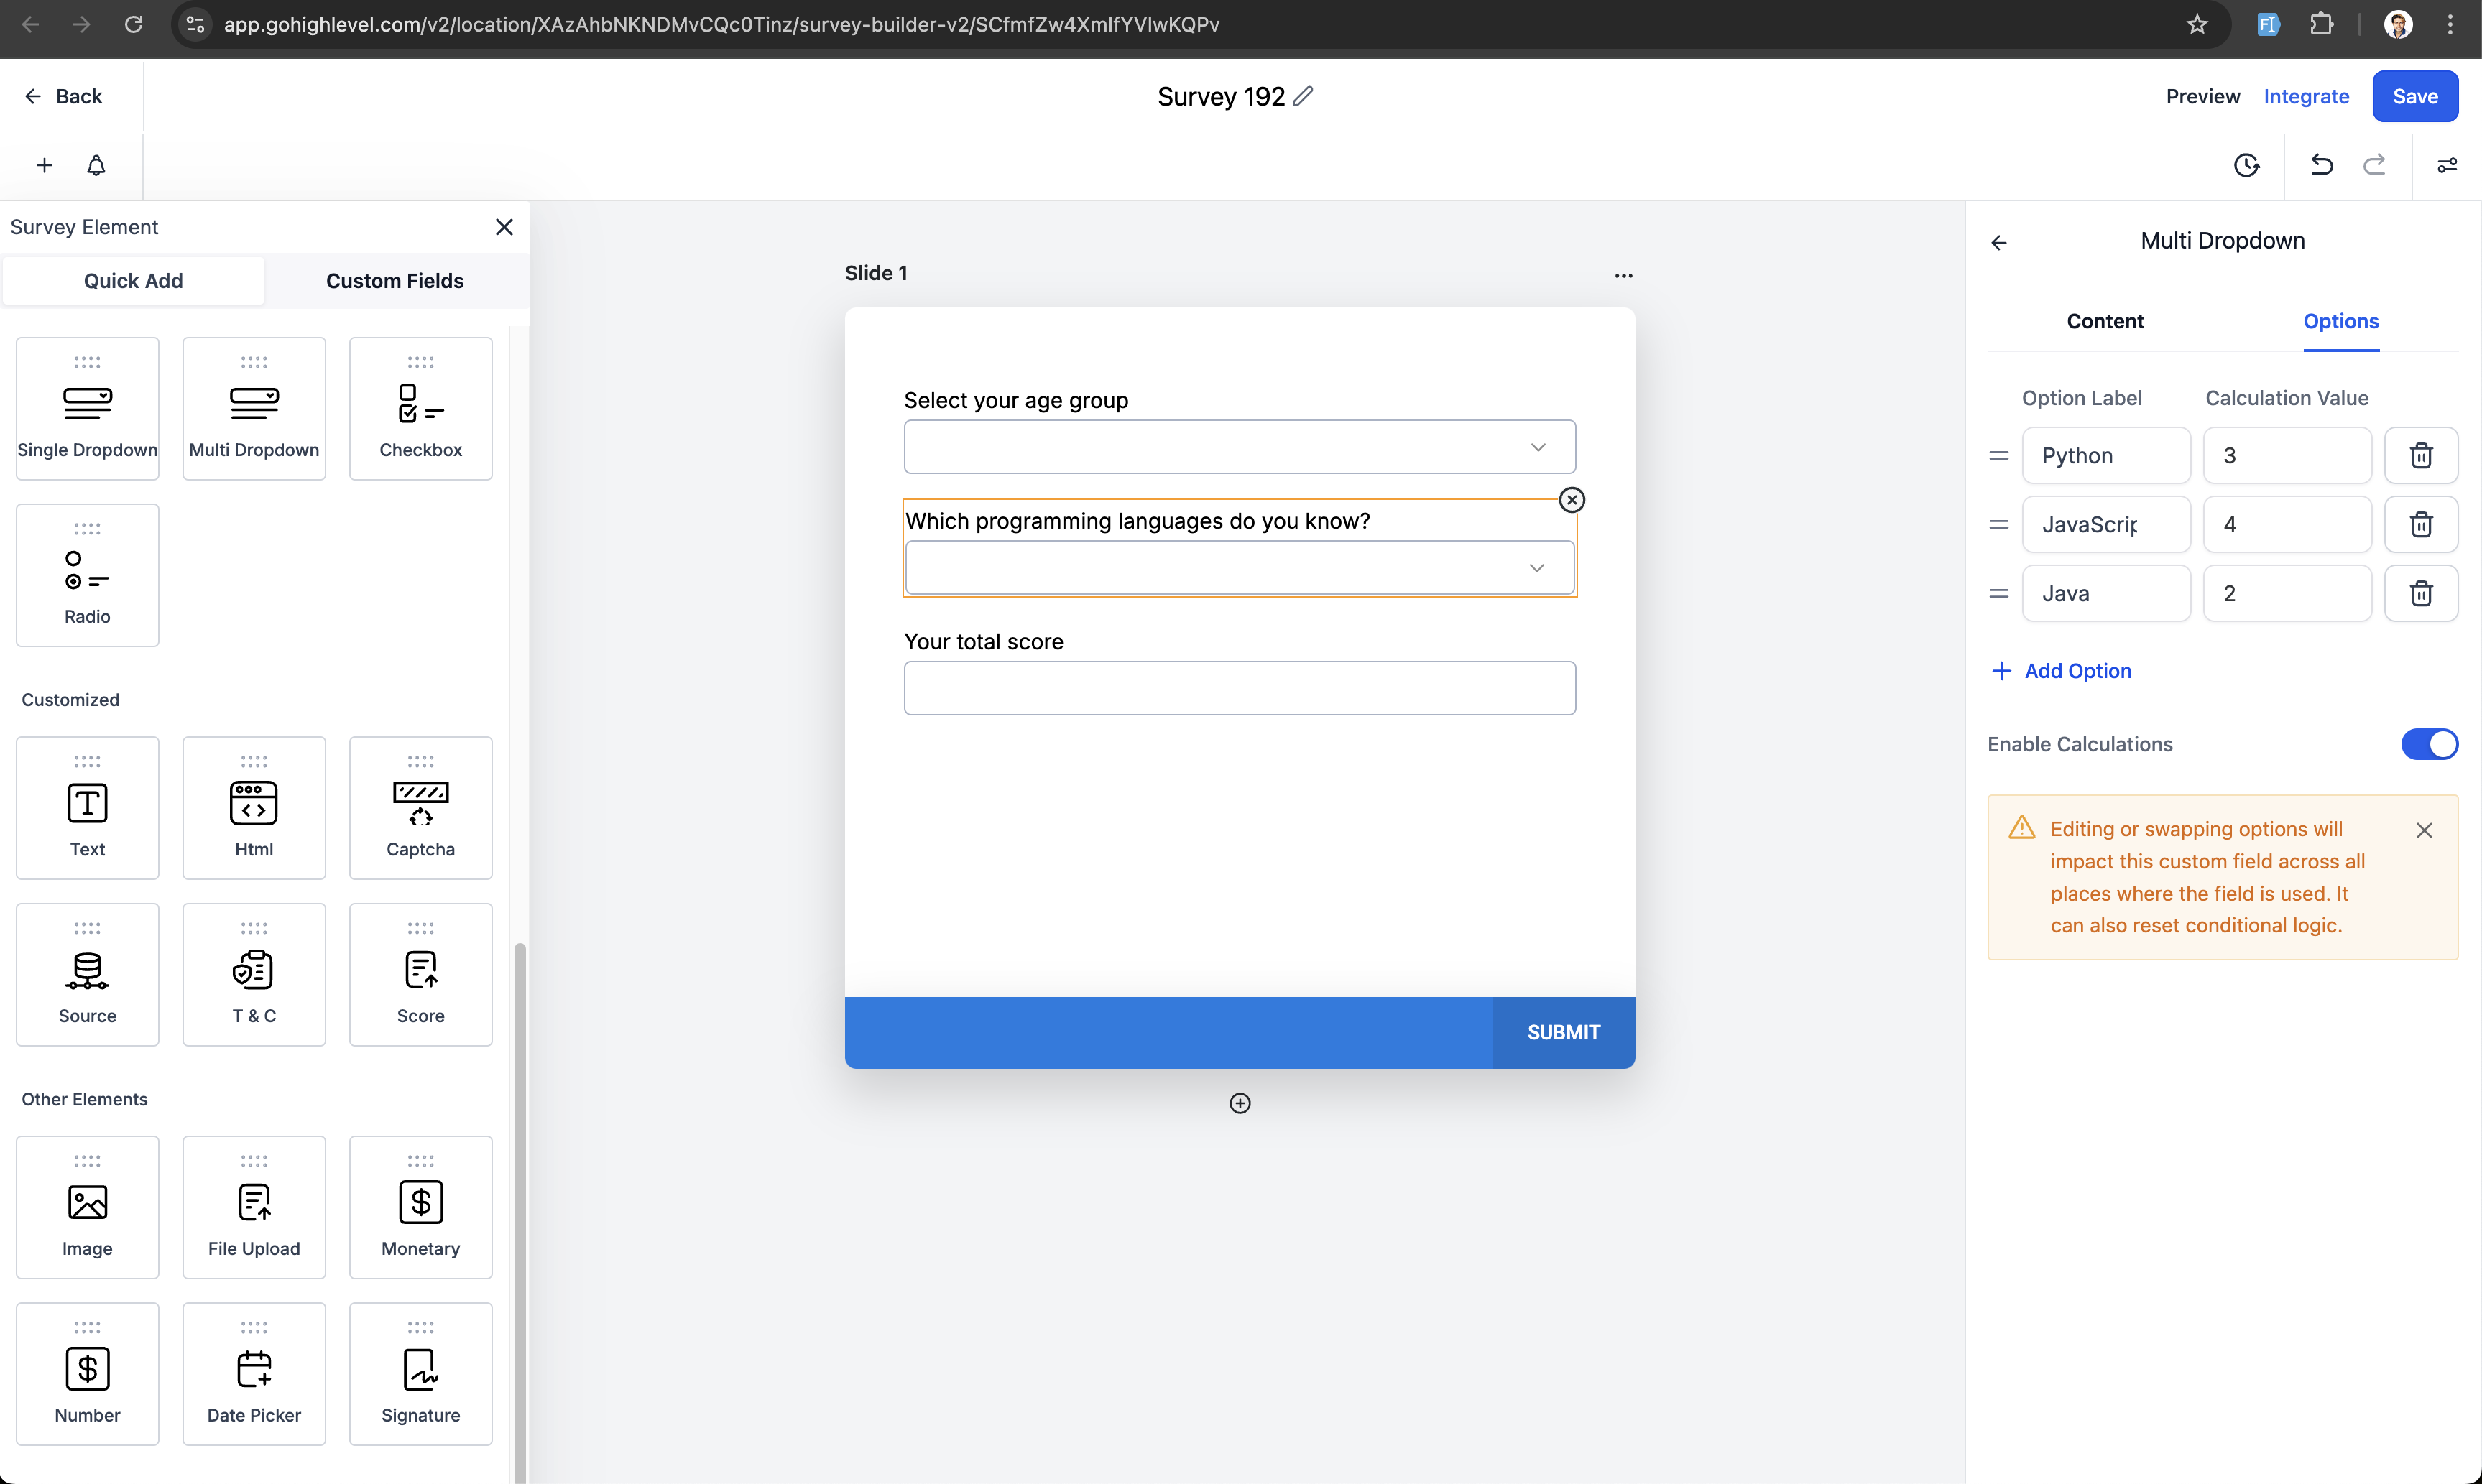
Task: Switch to the Custom Fields tab
Action: (395, 281)
